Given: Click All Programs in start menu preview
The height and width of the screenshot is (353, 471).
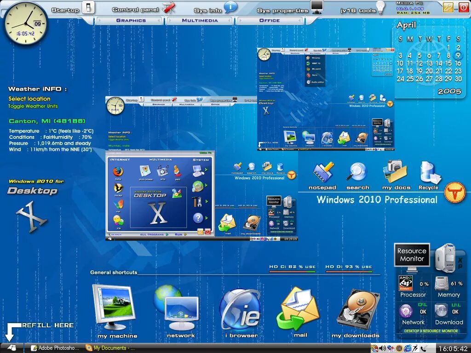Looking at the screenshot, I should click(152, 234).
